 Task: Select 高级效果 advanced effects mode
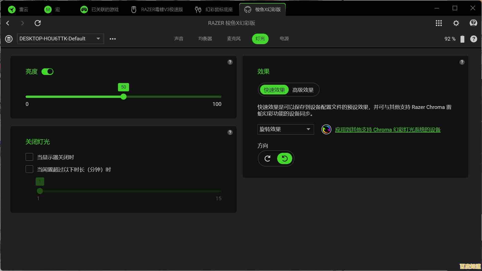pos(303,90)
